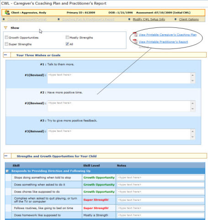Click the PDF icon for Caregiver's Coaching Plan
The width and height of the screenshot is (208, 220).
[135, 35]
